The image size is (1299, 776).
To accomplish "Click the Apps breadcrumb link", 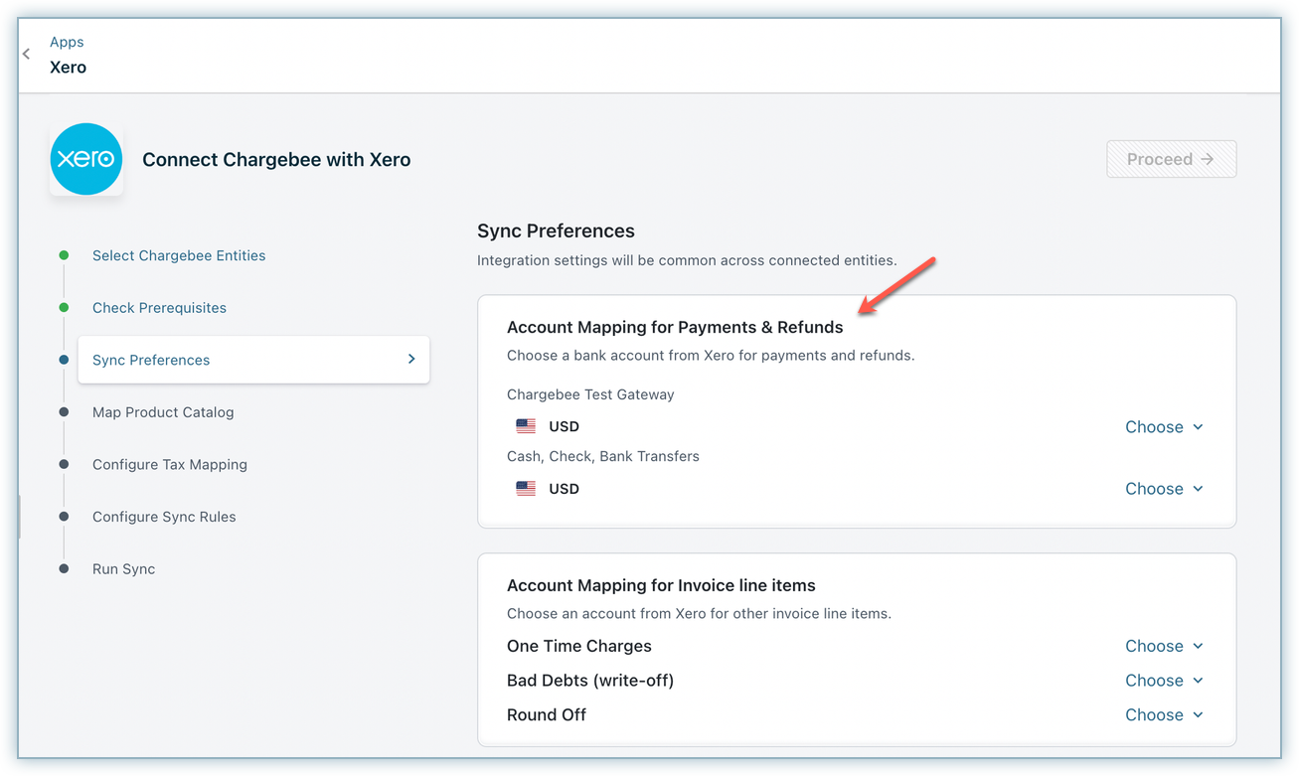I will [x=67, y=42].
